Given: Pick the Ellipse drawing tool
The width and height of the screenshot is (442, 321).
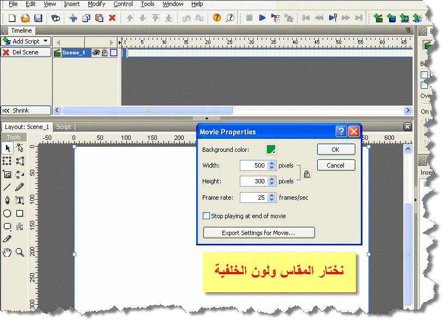Looking at the screenshot, I should pyautogui.click(x=7, y=214).
